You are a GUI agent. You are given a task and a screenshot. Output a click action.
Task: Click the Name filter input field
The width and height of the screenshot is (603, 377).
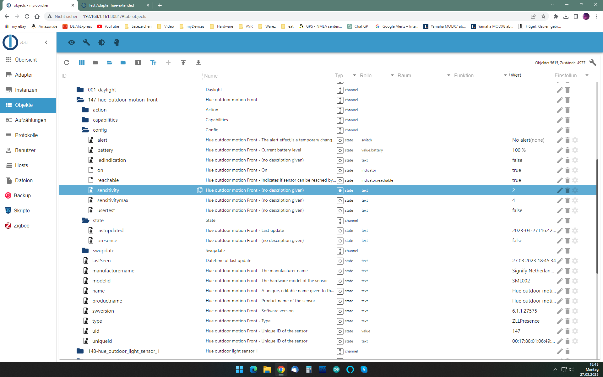coord(268,76)
